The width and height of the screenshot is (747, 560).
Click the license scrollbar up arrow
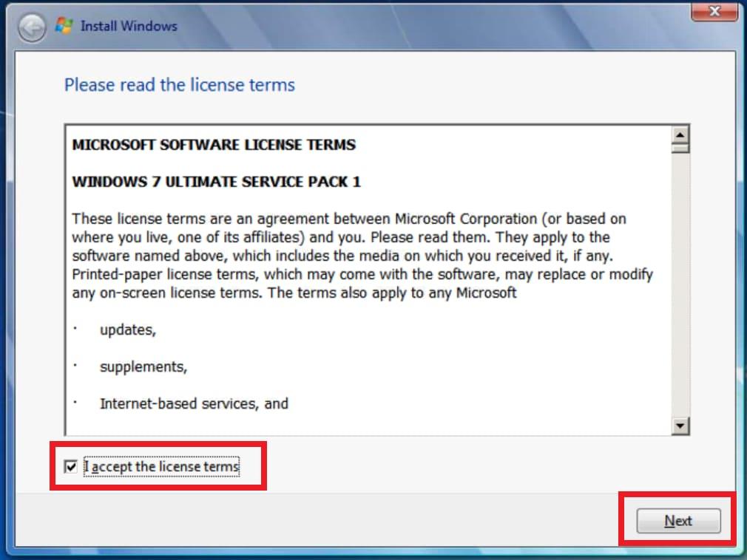pos(680,134)
